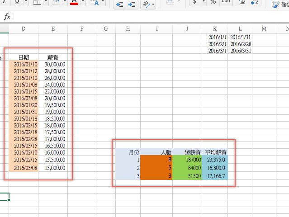Click the 22,000.00 salary cell
The image size is (289, 217).
pyautogui.click(x=53, y=92)
